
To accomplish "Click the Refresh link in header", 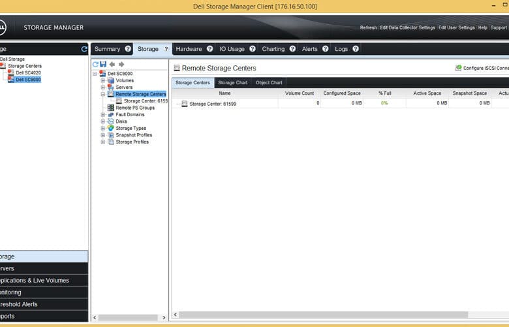I will coord(368,27).
